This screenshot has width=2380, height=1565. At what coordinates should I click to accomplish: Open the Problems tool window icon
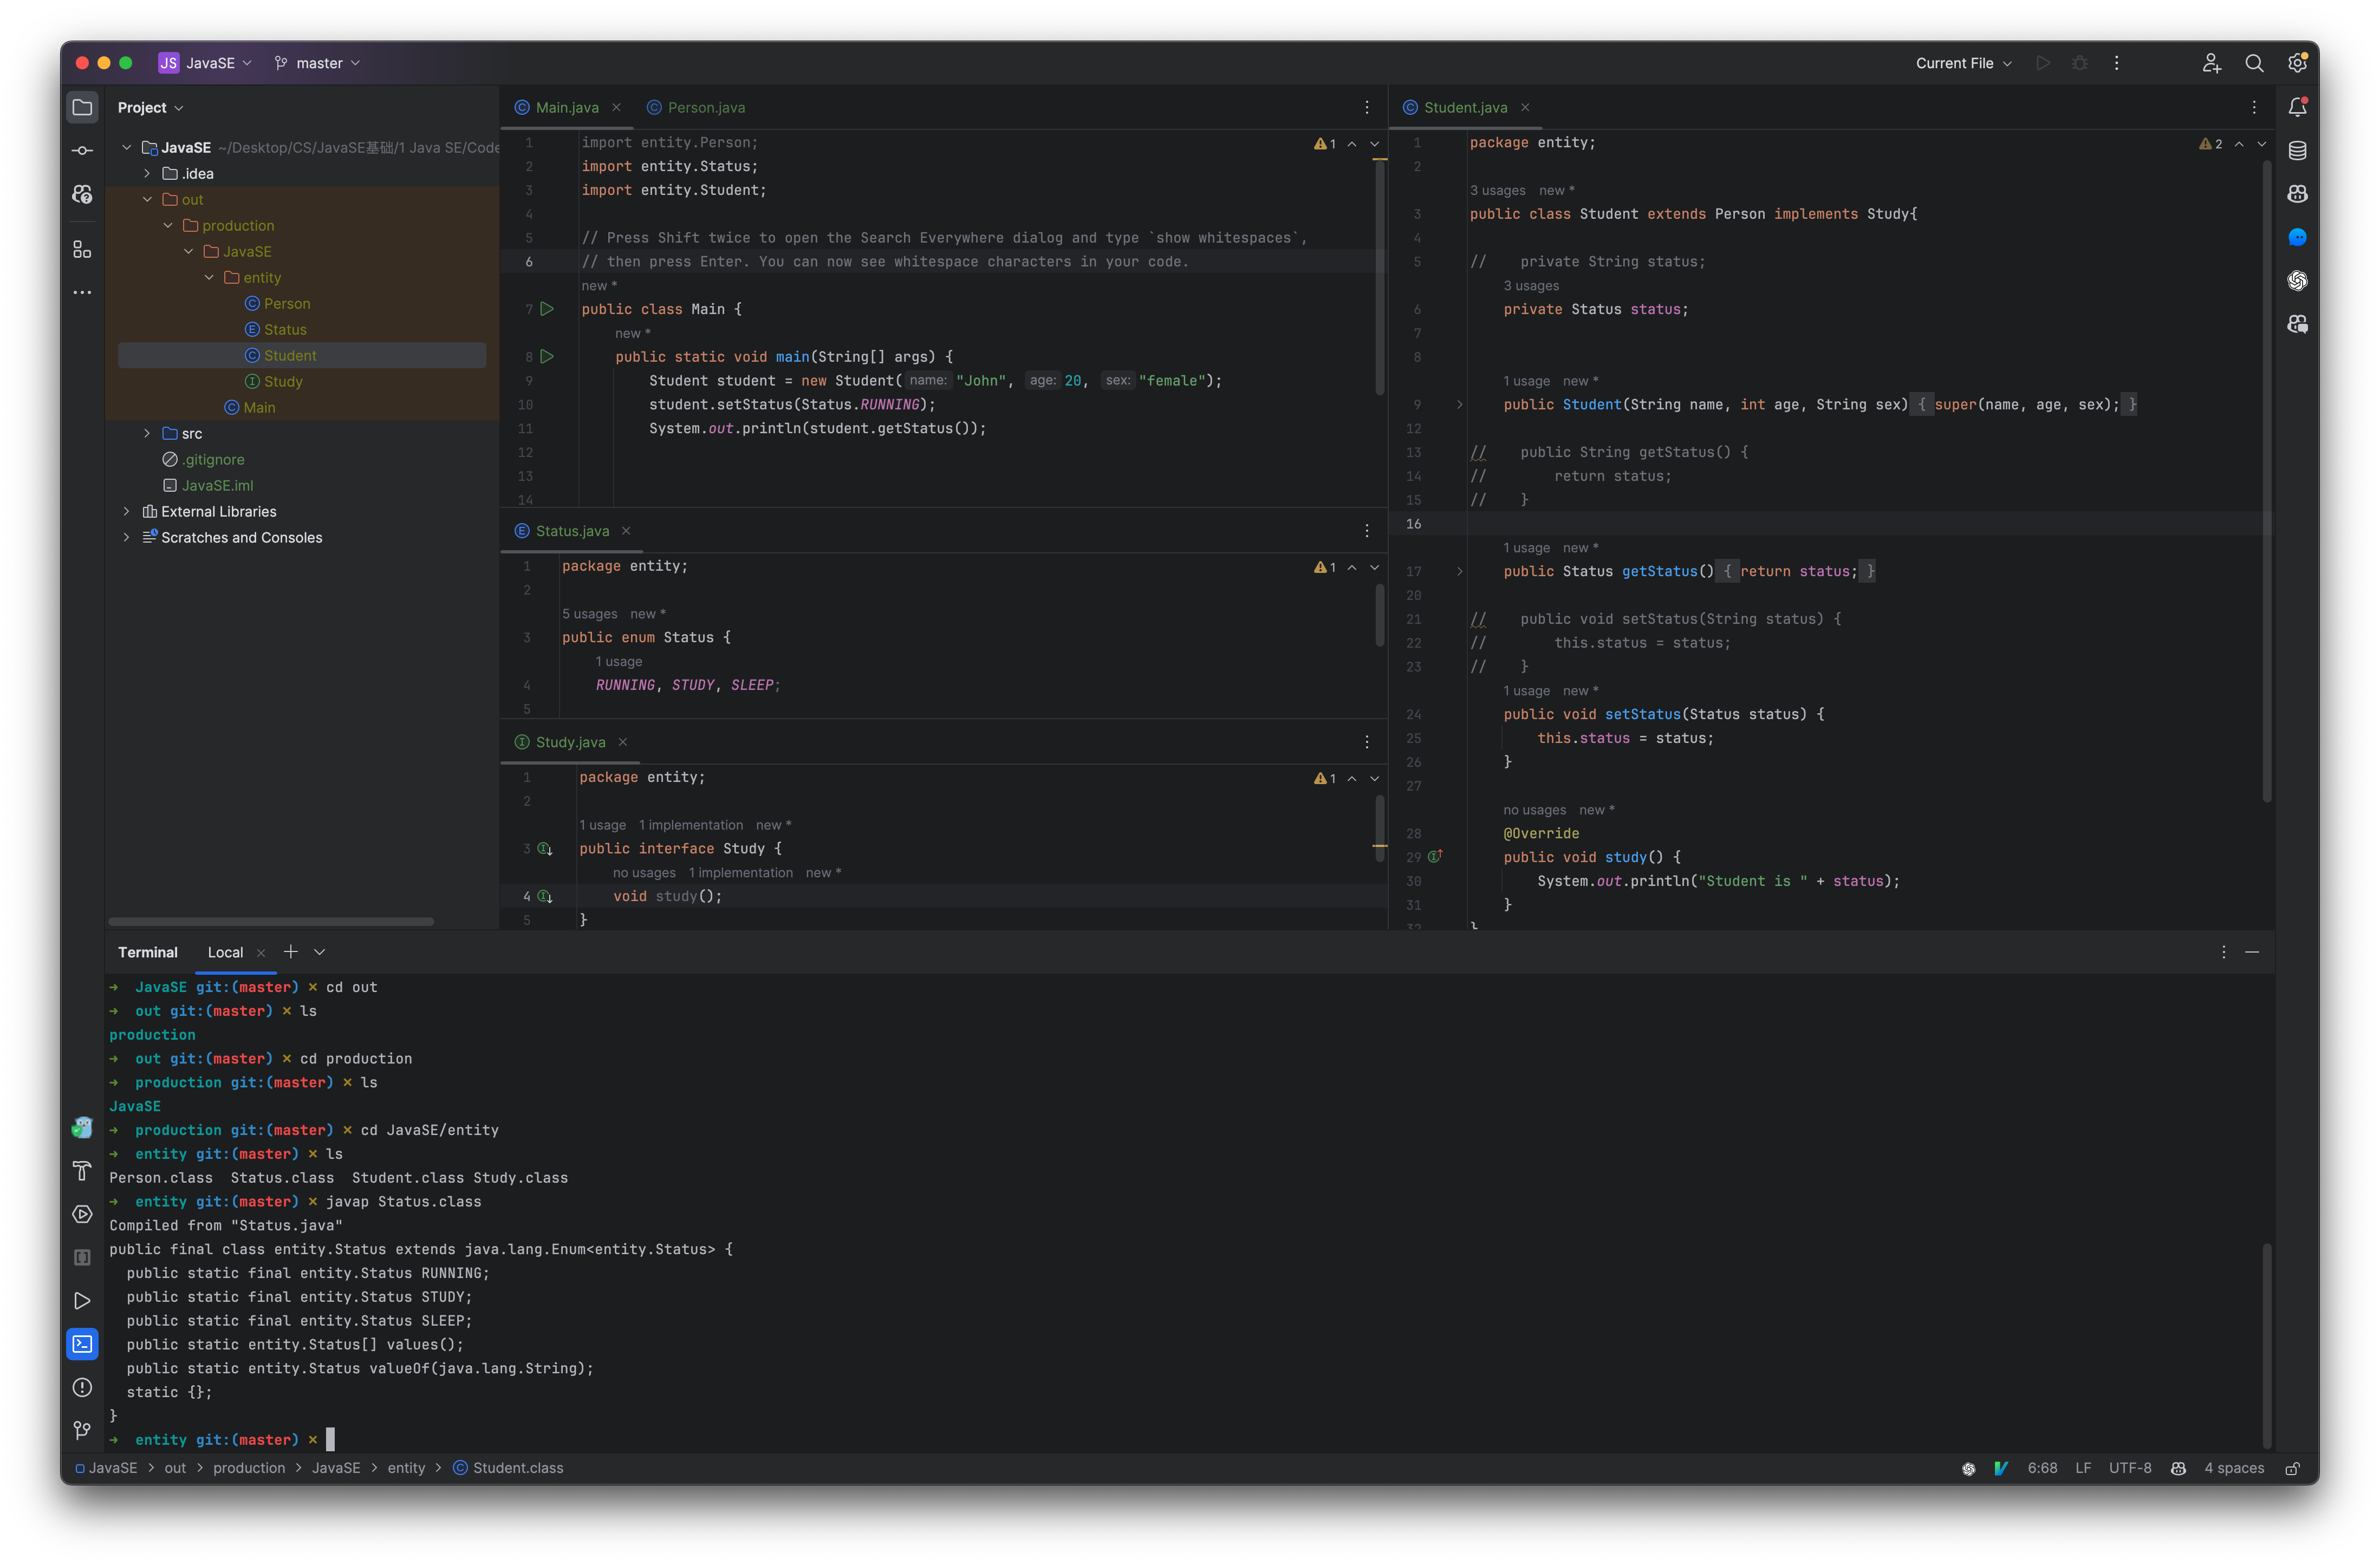click(x=82, y=1388)
